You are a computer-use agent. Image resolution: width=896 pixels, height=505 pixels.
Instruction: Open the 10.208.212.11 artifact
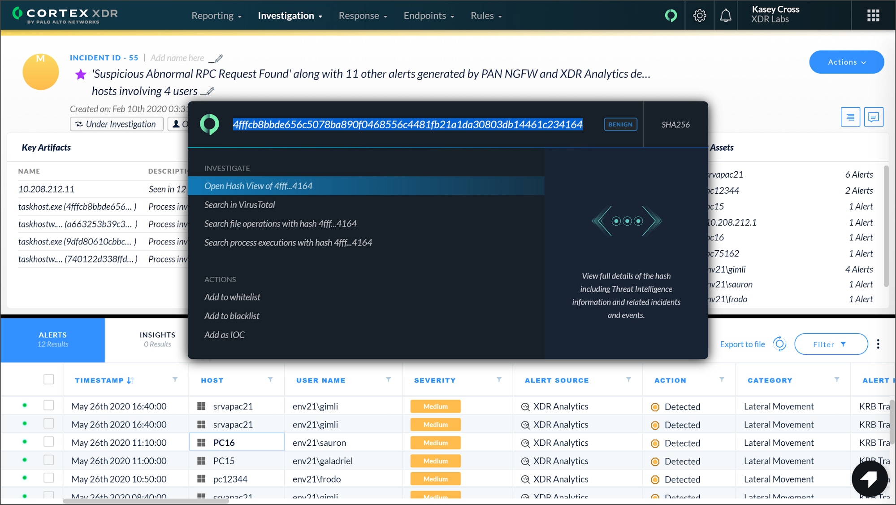coord(46,189)
